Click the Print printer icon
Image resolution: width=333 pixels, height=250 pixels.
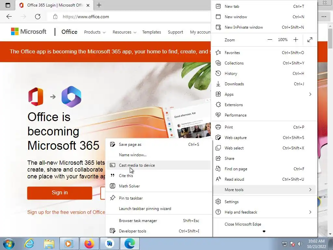point(218,127)
